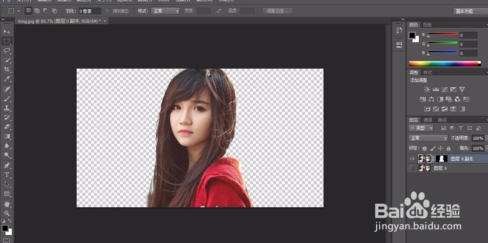Add an Invert adjustment
Image resolution: width=488 pixels, height=243 pixels.
click(427, 109)
